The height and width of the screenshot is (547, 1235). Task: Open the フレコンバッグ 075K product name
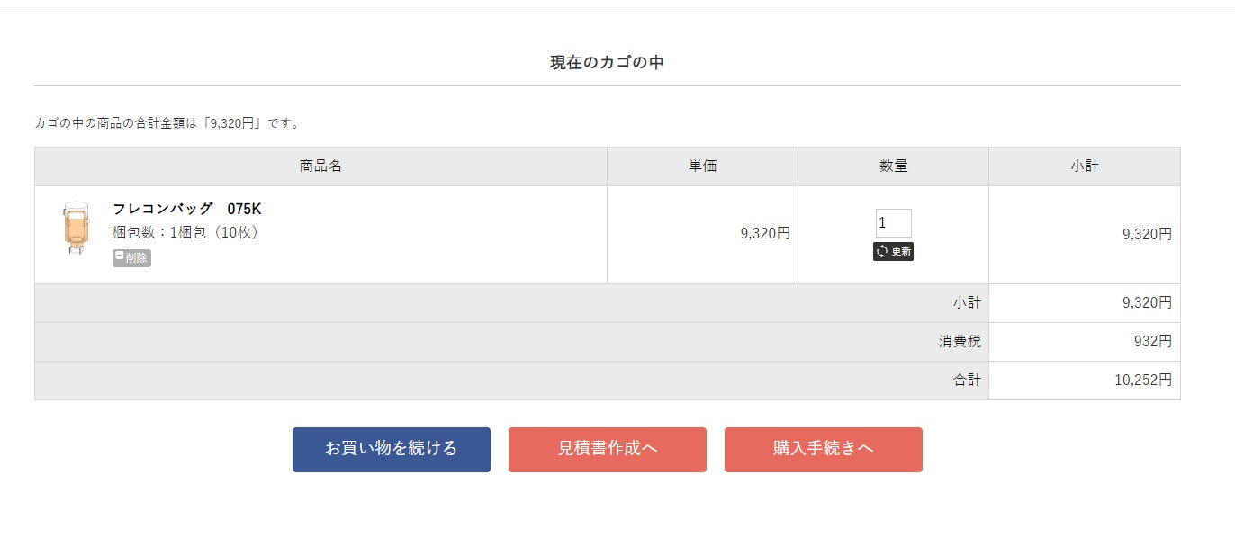(x=186, y=209)
